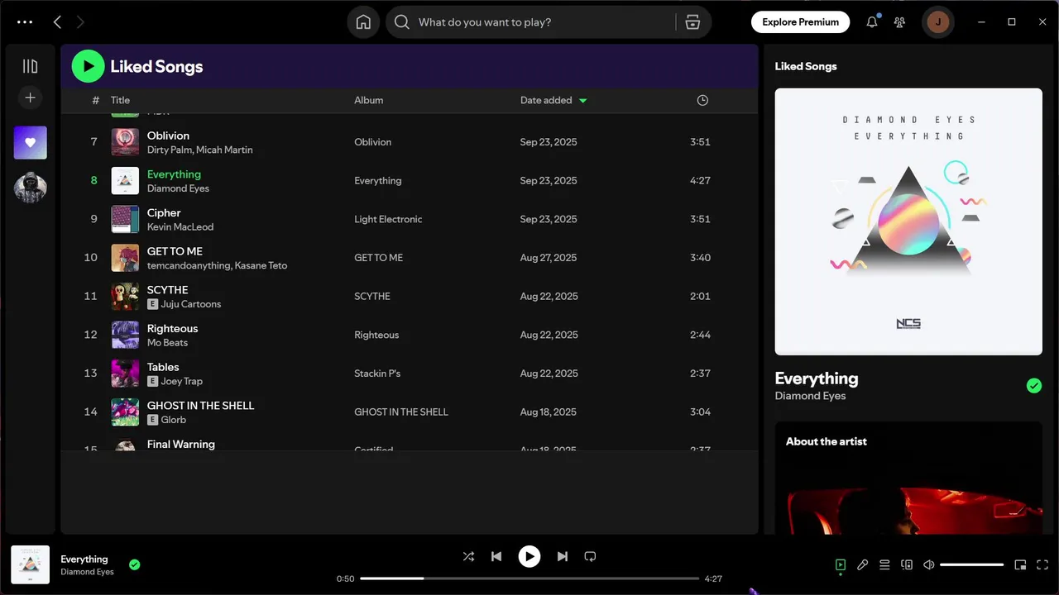Viewport: 1059px width, 595px height.
Task: Open Liked Songs heart tile in sidebar
Action: [31, 142]
